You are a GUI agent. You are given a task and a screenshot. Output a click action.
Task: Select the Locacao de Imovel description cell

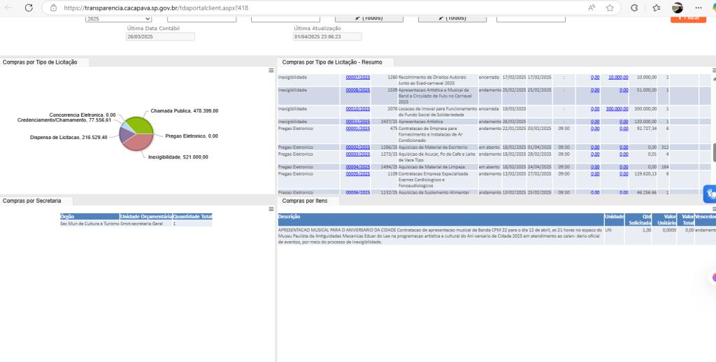point(438,112)
